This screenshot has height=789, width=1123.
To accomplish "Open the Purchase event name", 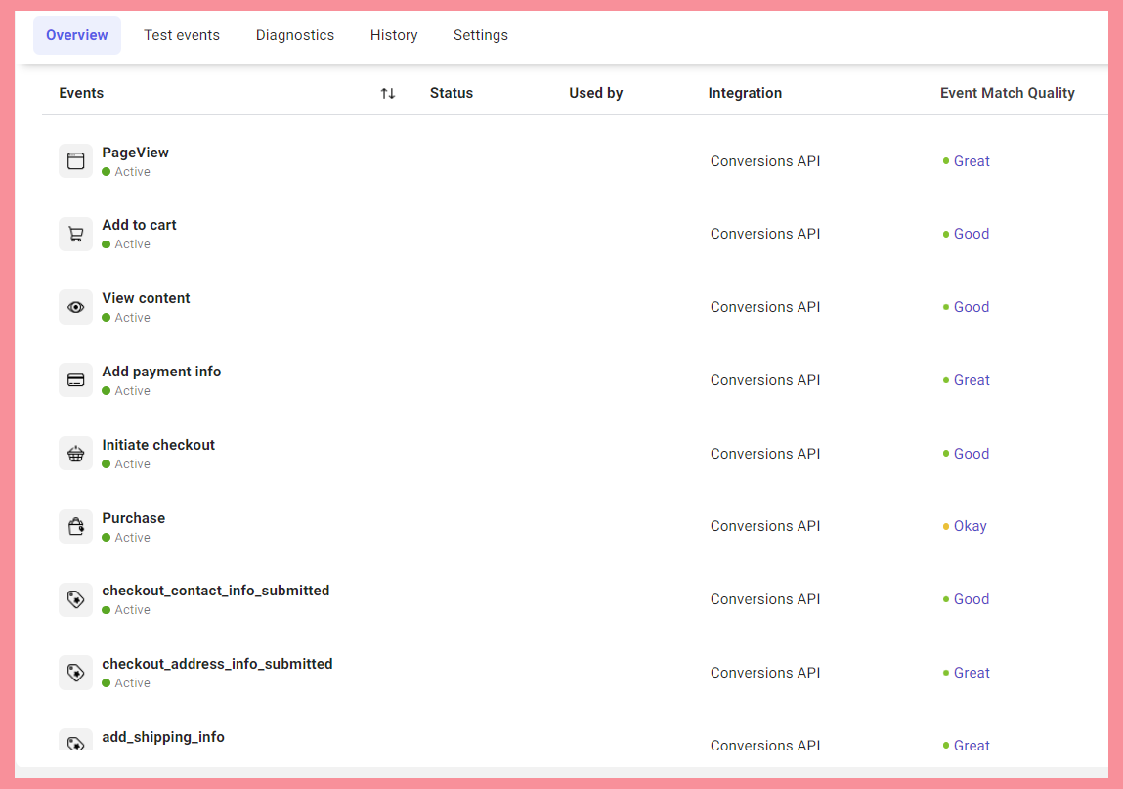I will 134,518.
